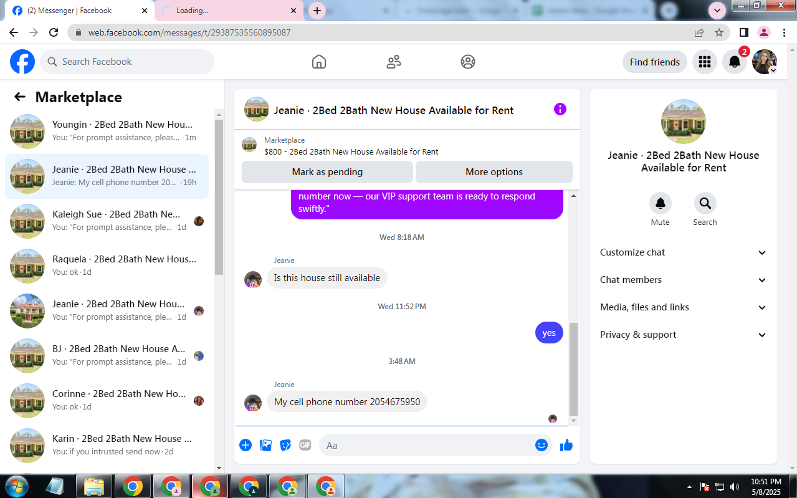Go to the Home feed icon
The image size is (797, 498).
coord(319,62)
